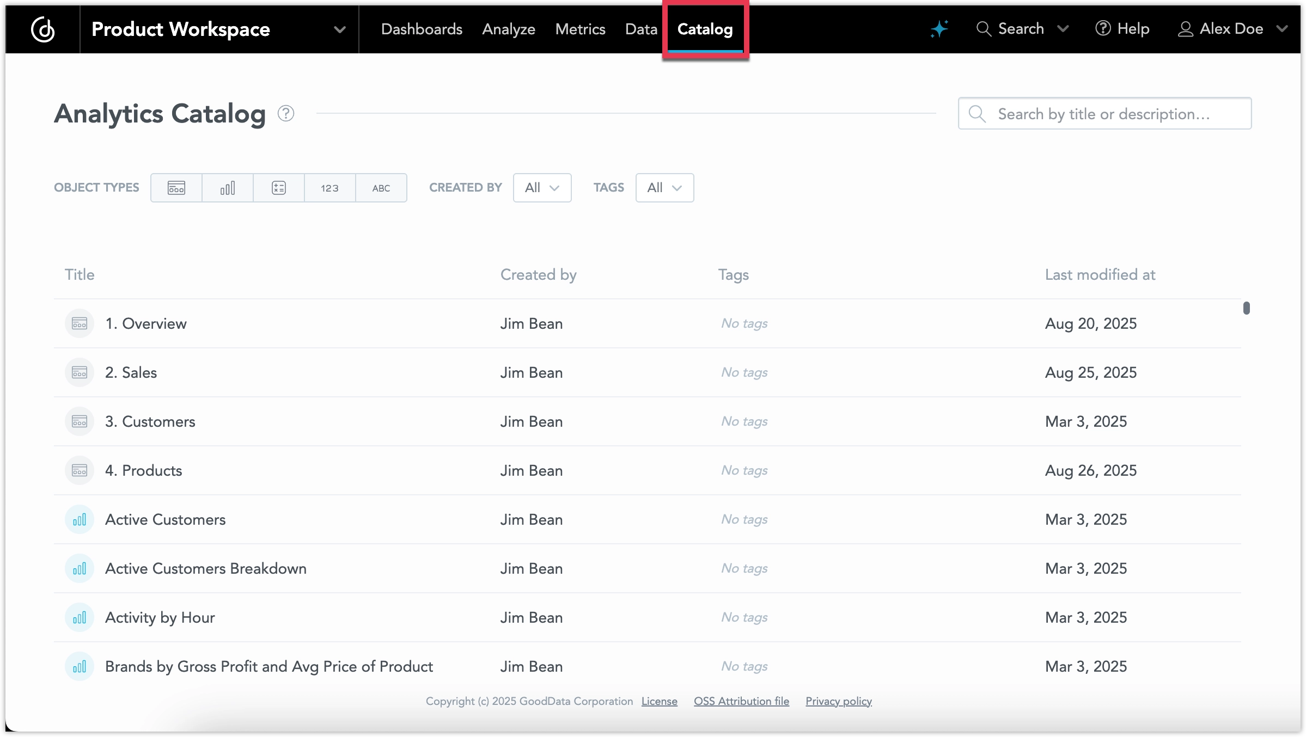The image size is (1306, 737).
Task: Expand the Product Workspace selector
Action: (340, 30)
